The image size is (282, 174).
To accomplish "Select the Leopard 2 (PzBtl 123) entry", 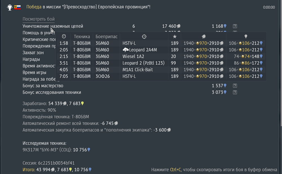I will click(x=144, y=63).
